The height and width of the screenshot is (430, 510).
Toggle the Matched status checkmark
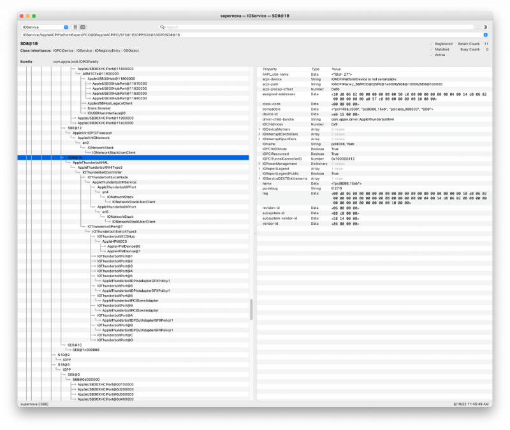431,49
